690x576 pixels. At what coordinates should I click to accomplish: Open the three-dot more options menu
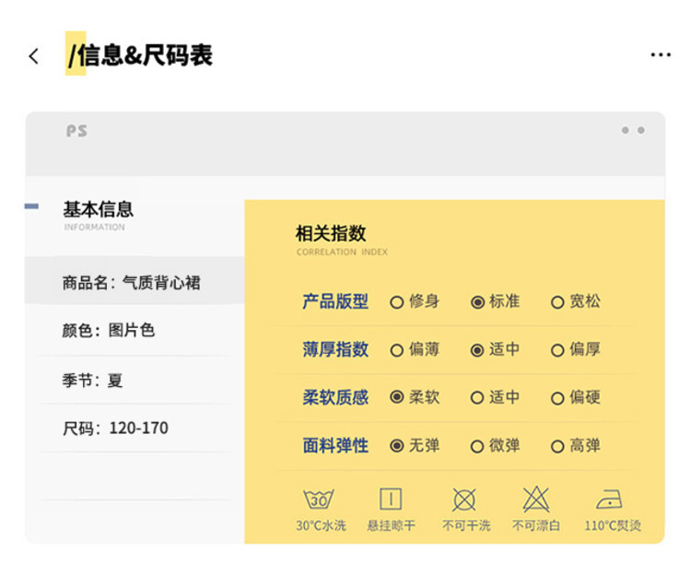(661, 55)
